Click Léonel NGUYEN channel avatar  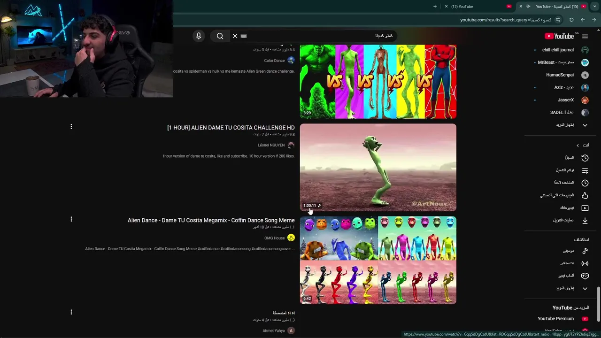[291, 145]
